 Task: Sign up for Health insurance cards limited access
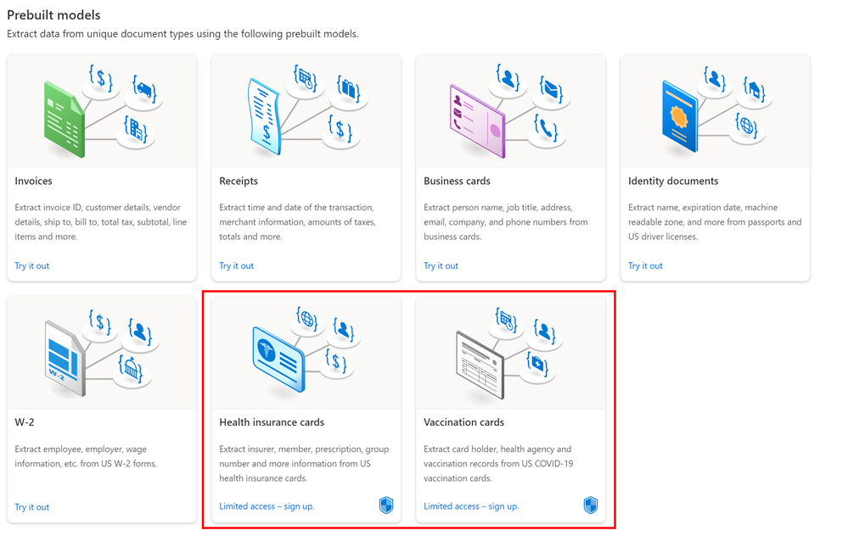[x=267, y=506]
